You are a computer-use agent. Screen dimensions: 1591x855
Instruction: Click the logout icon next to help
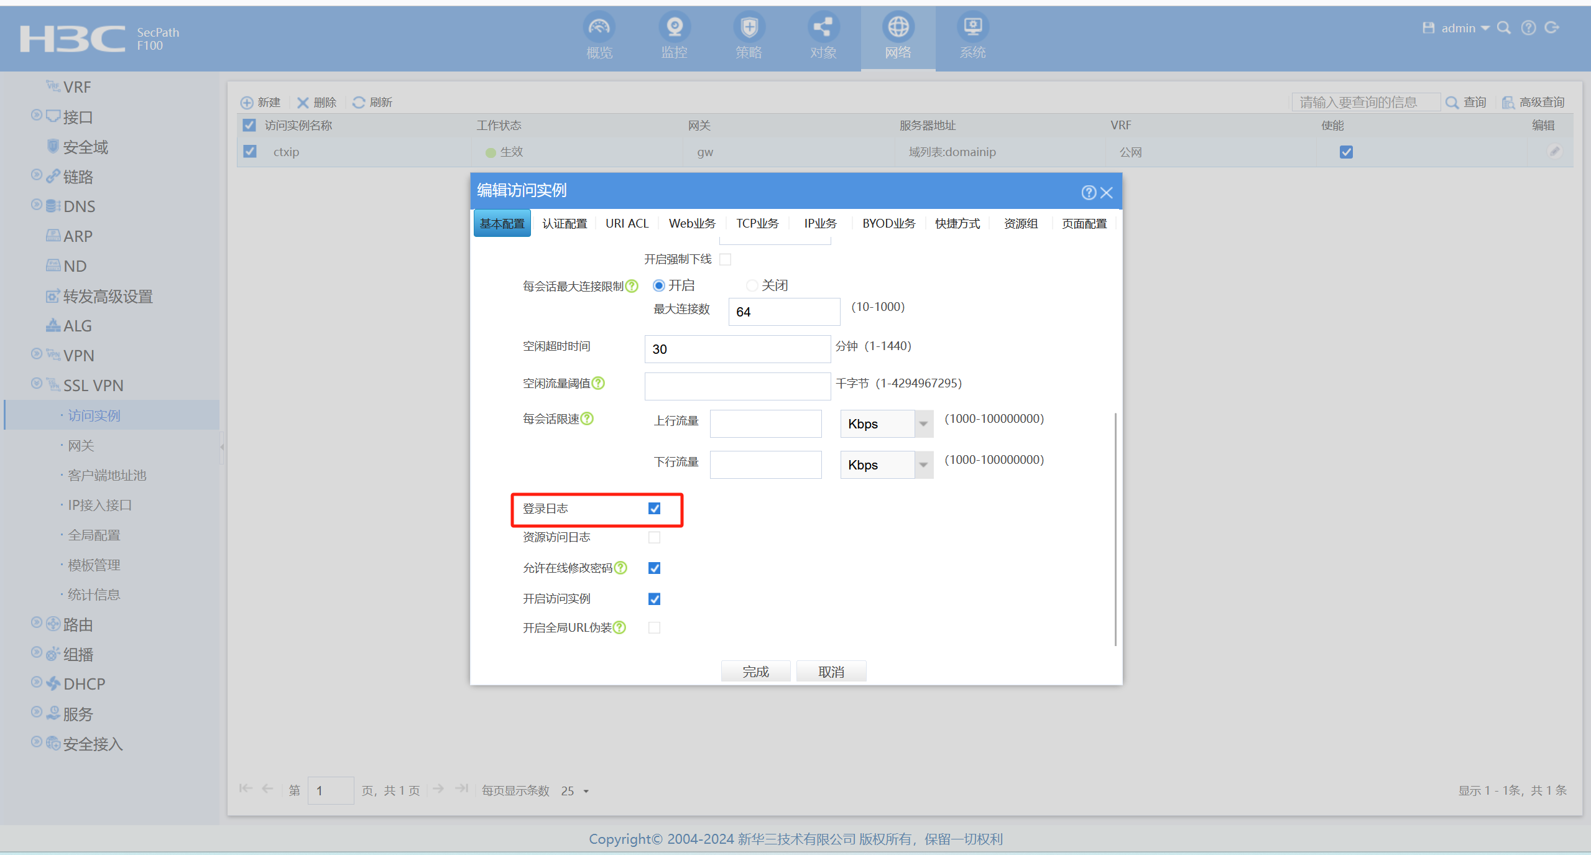coord(1552,28)
